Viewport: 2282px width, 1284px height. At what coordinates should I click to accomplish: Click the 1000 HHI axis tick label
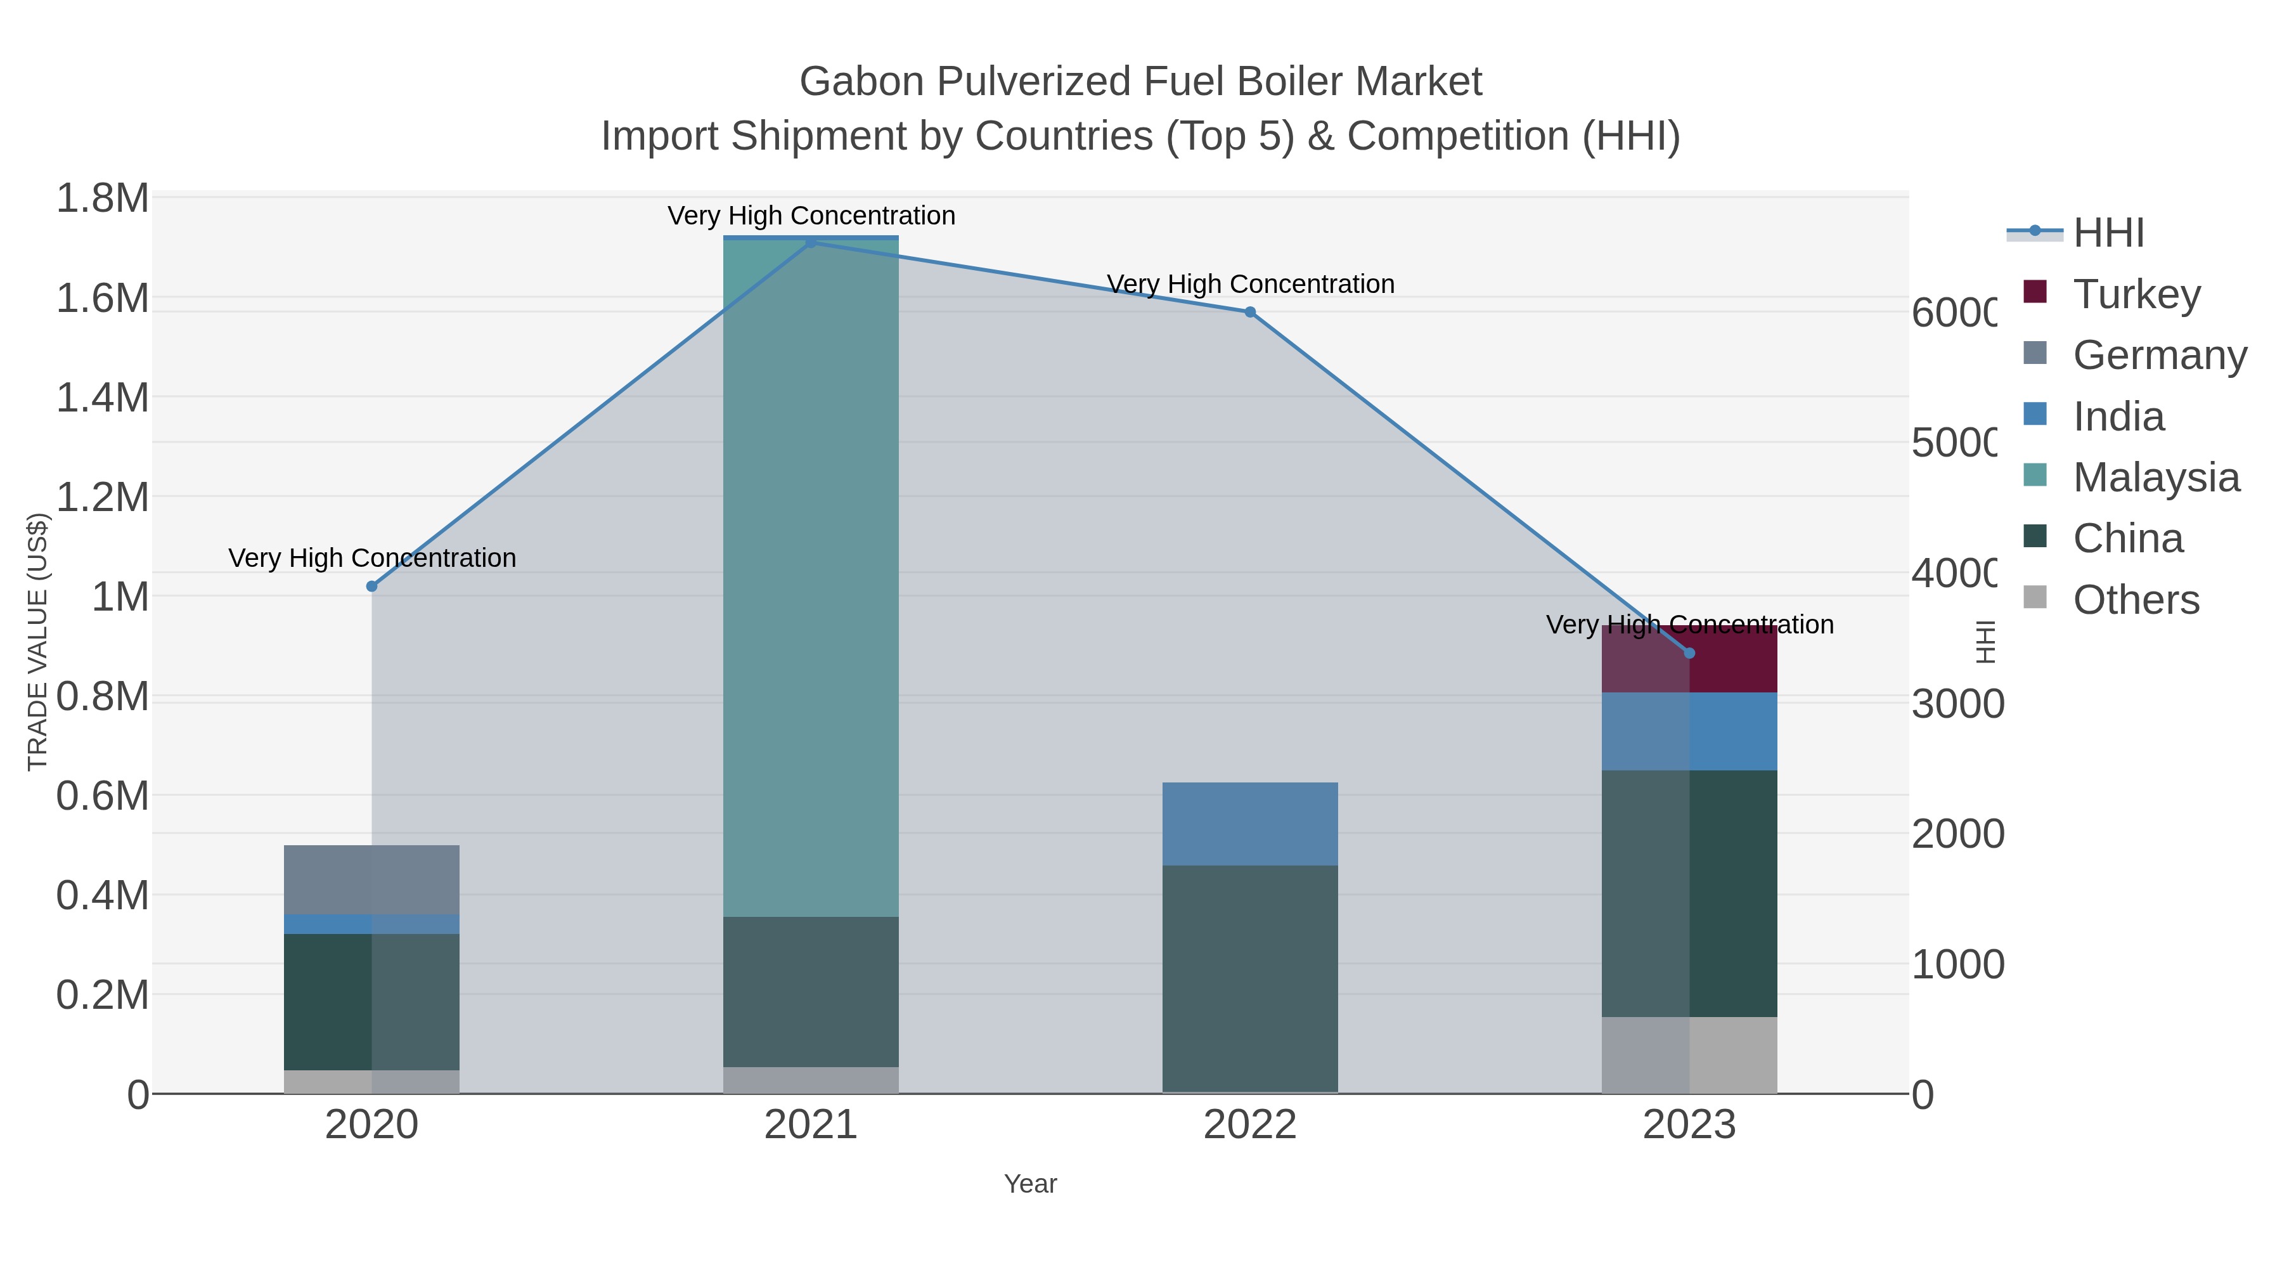point(1958,965)
